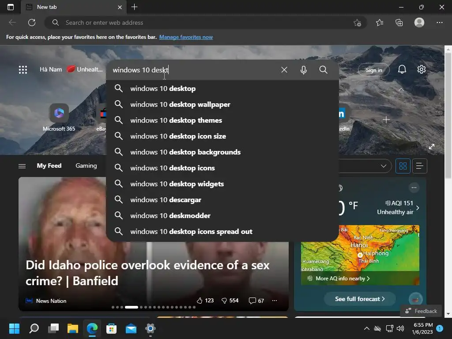
Task: Switch feed to grid layout view
Action: pyautogui.click(x=403, y=166)
